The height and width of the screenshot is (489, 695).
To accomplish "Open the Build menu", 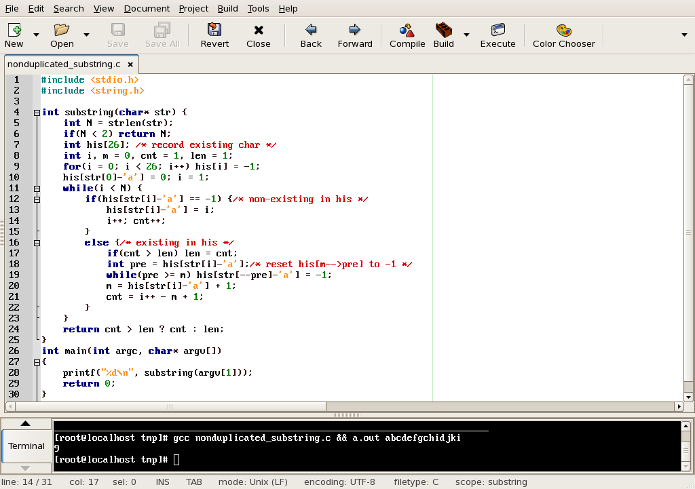I will [x=228, y=8].
